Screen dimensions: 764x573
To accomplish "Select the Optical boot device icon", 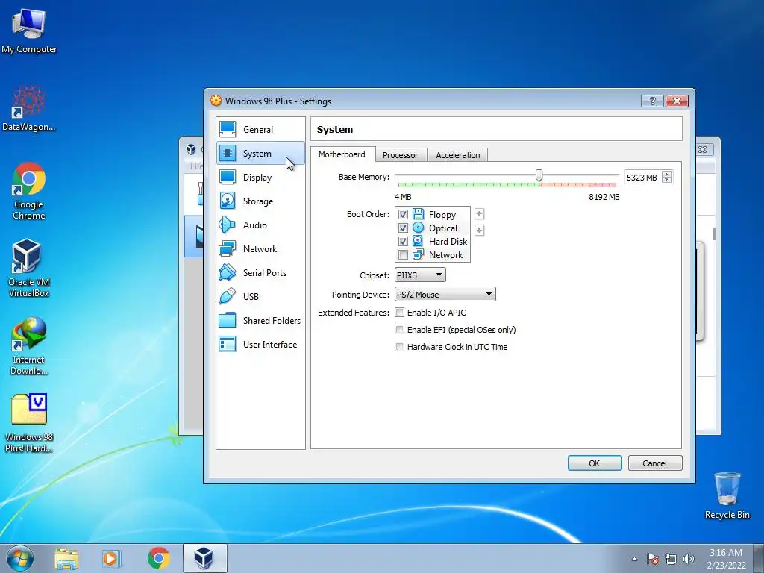I will tap(418, 228).
